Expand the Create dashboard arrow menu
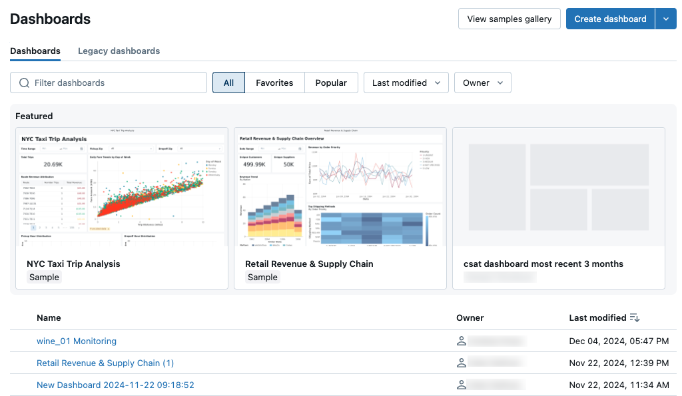 [665, 19]
